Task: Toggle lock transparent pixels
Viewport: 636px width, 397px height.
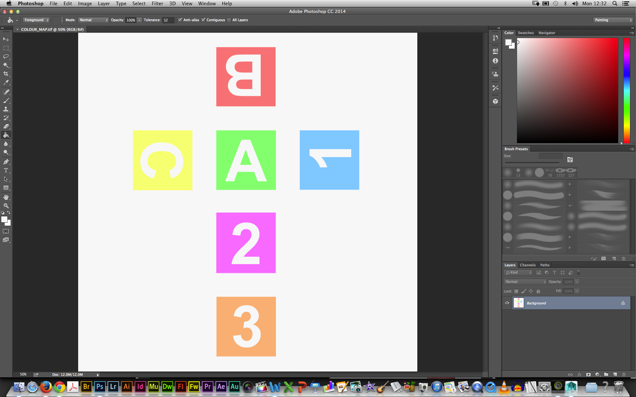Action: (x=516, y=291)
